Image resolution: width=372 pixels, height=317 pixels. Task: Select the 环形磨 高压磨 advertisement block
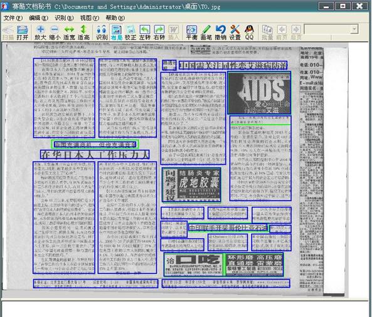[254, 264]
